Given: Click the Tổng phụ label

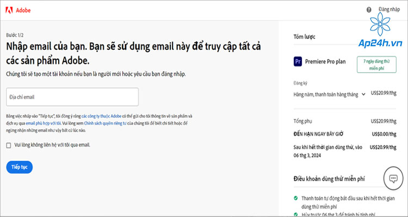Looking at the screenshot, I should click(302, 121).
